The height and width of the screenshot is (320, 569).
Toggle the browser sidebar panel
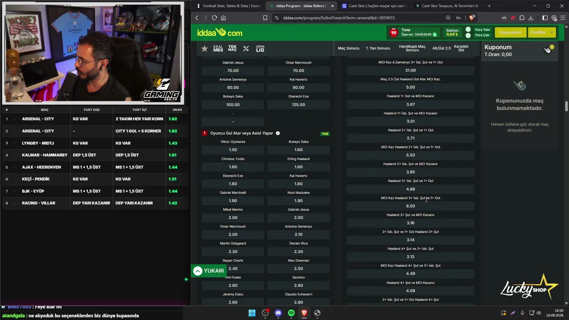coord(545,18)
